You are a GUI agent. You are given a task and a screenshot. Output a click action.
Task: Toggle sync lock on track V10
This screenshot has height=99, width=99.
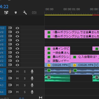point(10,28)
